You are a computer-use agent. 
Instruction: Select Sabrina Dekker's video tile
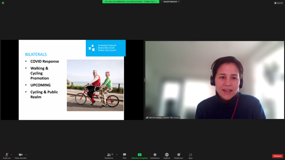click(x=215, y=80)
